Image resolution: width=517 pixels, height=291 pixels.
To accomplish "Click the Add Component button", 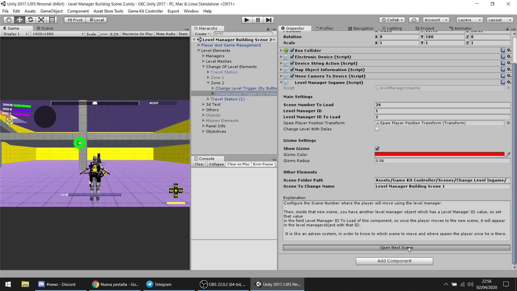I will pos(394,261).
